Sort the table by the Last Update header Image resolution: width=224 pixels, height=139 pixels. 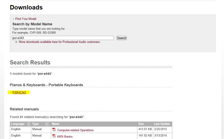(162, 124)
